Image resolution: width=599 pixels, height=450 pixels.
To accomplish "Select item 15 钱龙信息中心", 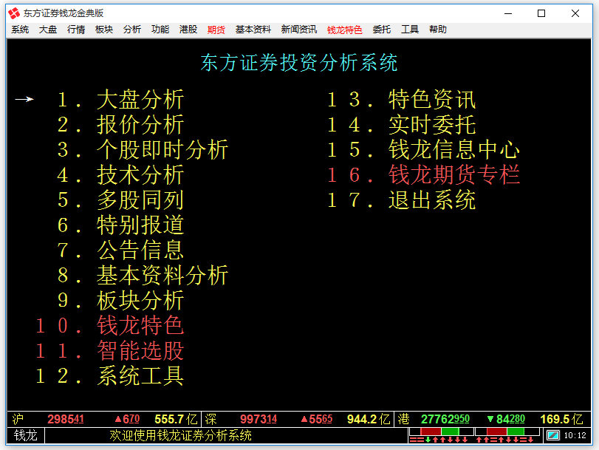I will [424, 149].
